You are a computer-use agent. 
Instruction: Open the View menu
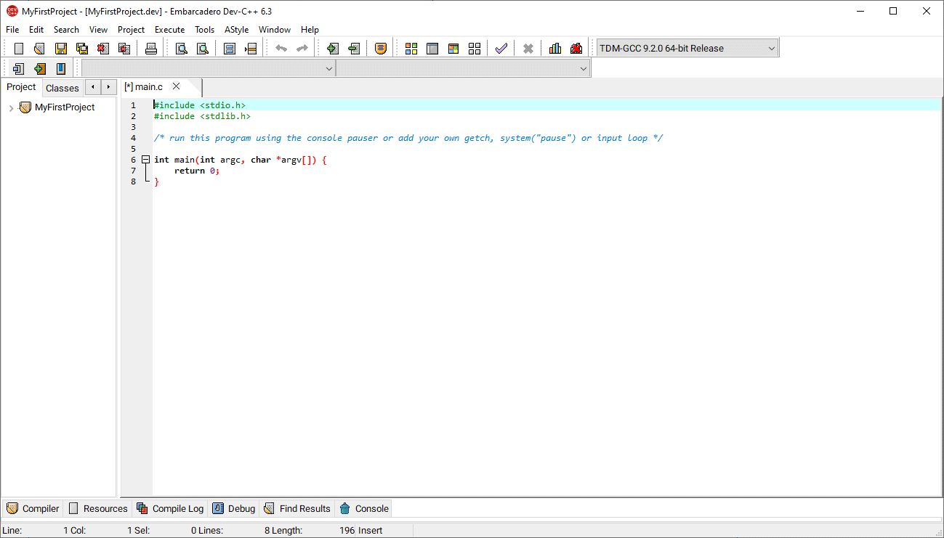tap(98, 30)
